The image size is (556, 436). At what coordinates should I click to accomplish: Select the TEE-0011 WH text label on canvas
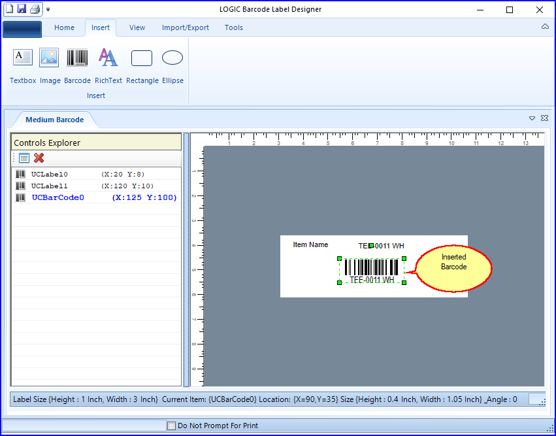(x=381, y=246)
